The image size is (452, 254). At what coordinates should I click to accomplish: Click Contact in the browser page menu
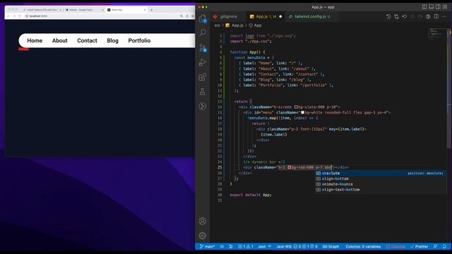(x=87, y=41)
